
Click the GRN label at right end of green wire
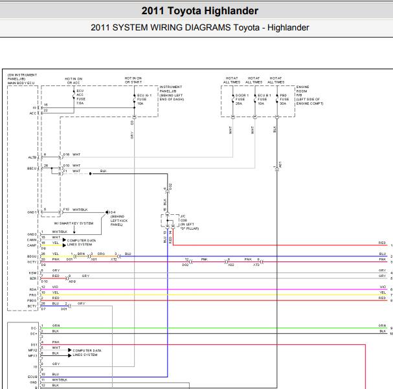(x=382, y=326)
